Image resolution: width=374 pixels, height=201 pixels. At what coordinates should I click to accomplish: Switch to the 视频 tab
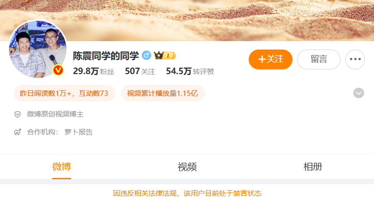187,167
